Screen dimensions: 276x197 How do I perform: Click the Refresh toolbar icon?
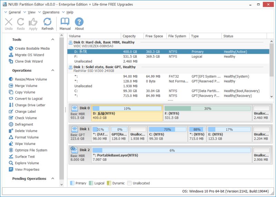(47, 22)
